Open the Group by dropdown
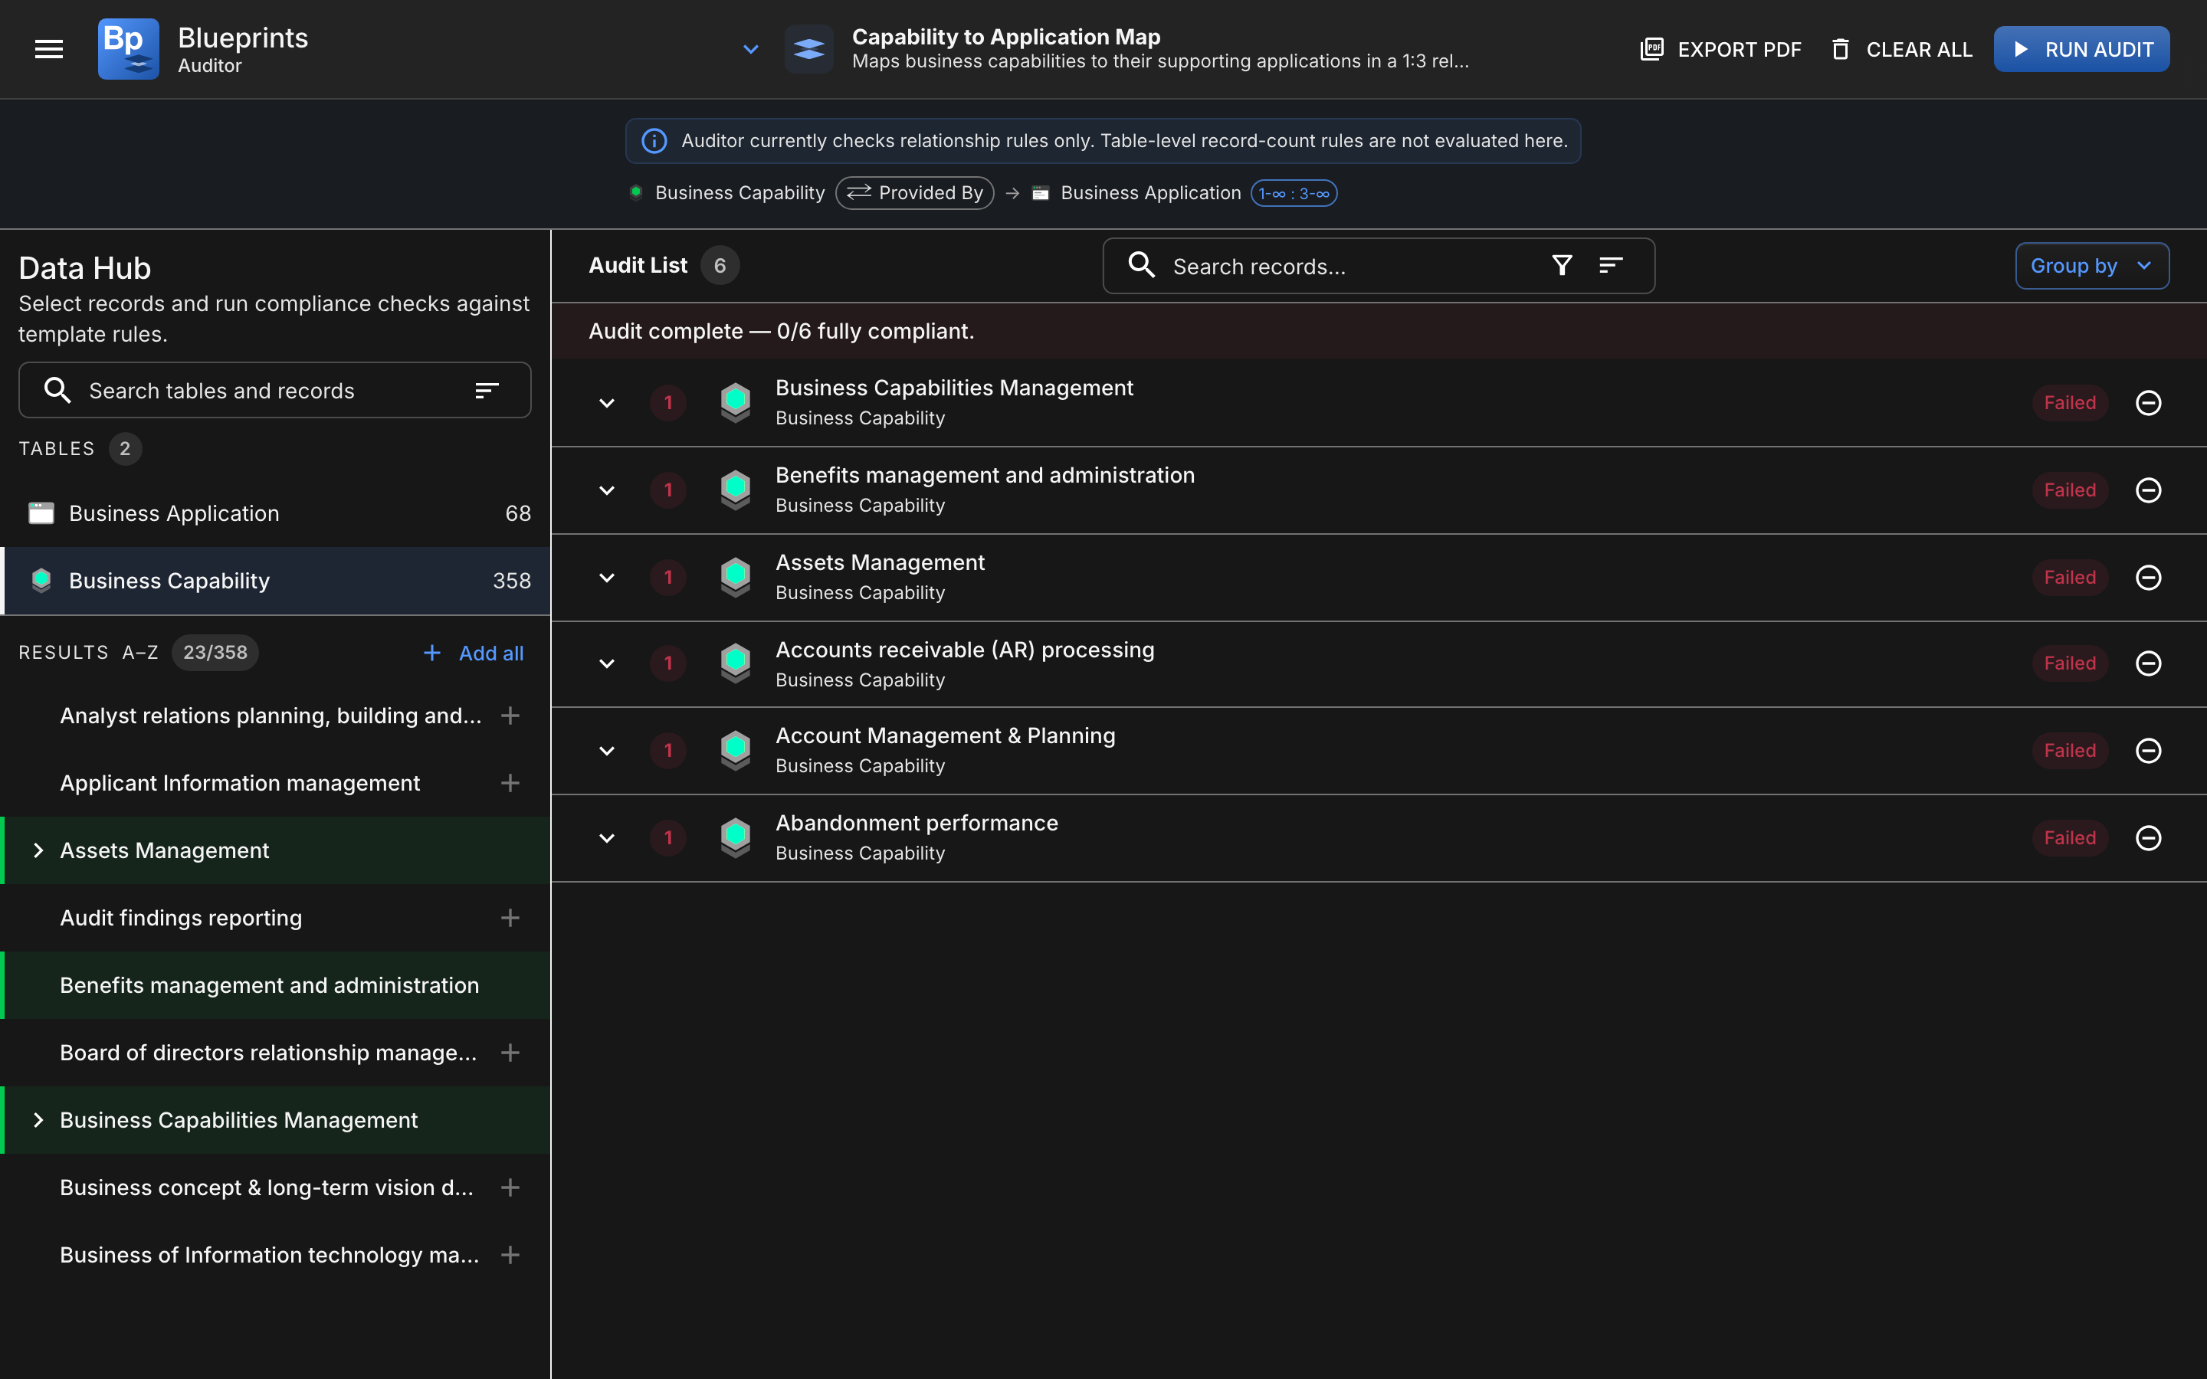 tap(2091, 265)
